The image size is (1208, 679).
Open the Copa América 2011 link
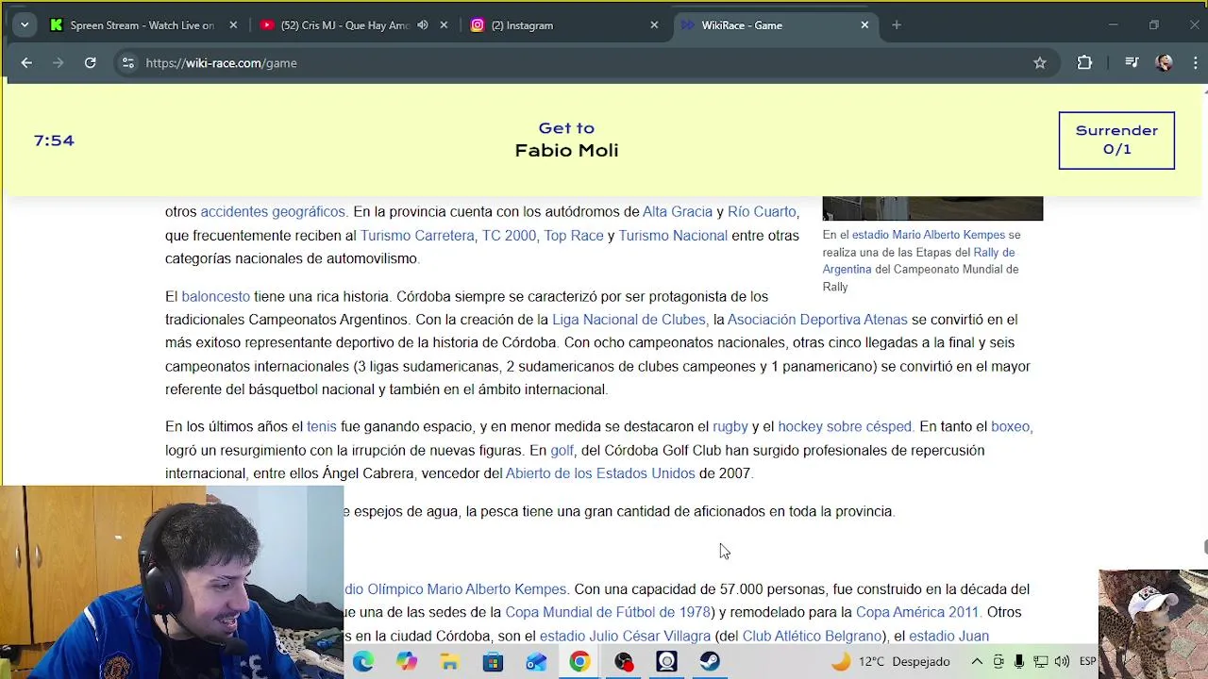(x=919, y=613)
